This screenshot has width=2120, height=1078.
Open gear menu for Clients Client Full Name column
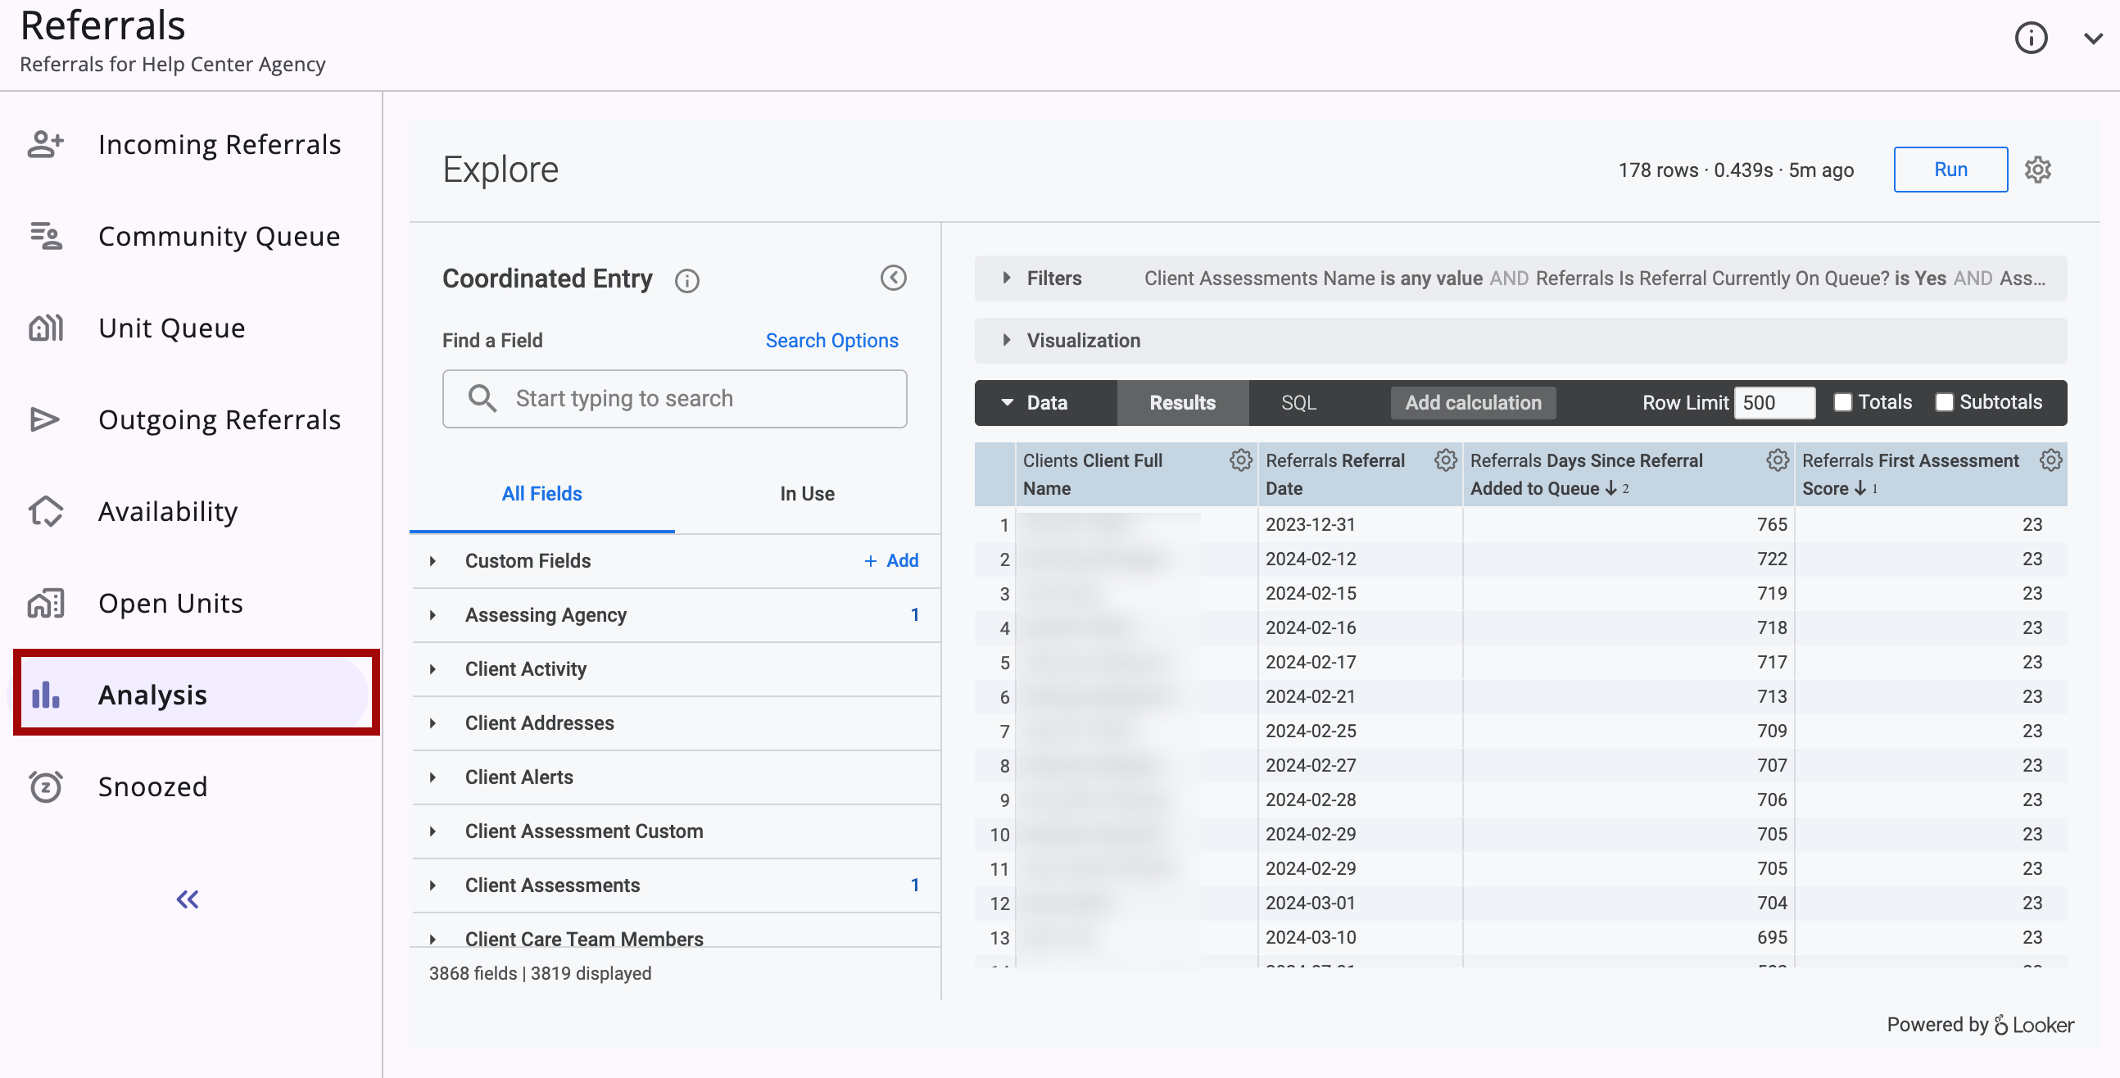[1240, 460]
